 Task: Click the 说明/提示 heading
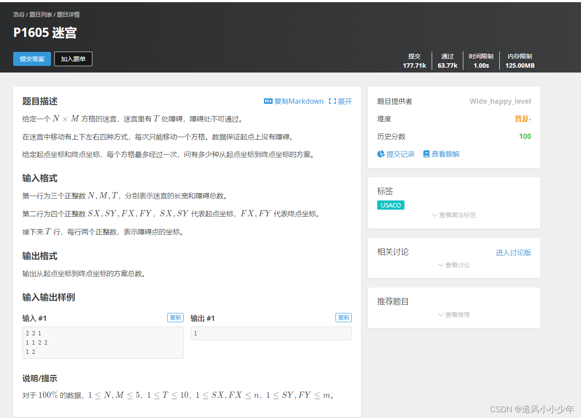40,378
